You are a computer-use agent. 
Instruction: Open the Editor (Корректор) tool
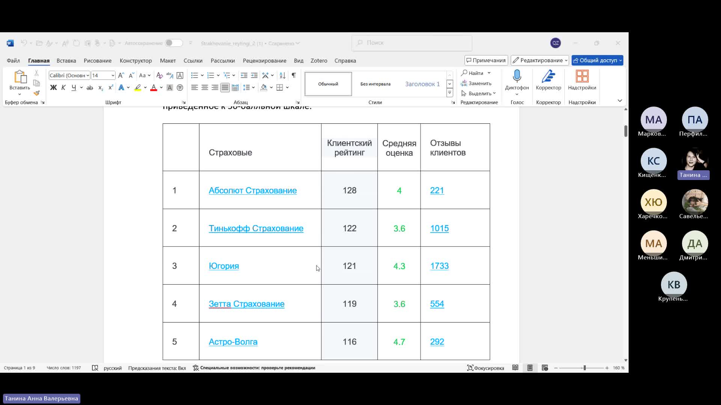pos(548,80)
